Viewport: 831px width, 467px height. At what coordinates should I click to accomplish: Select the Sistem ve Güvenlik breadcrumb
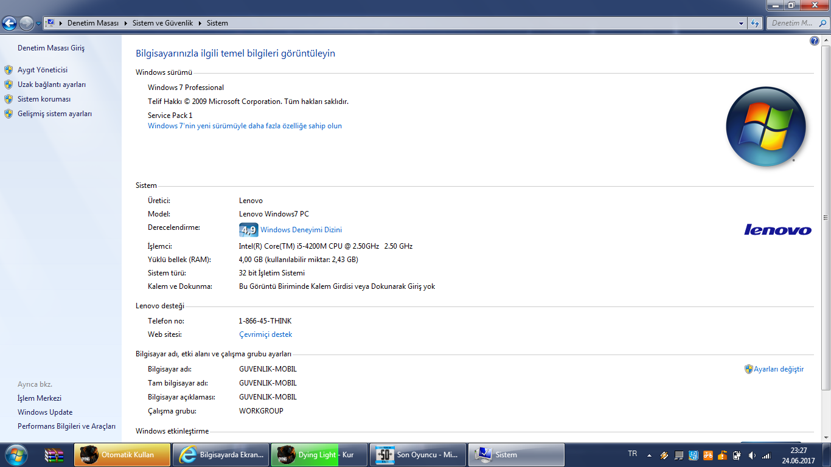[162, 23]
